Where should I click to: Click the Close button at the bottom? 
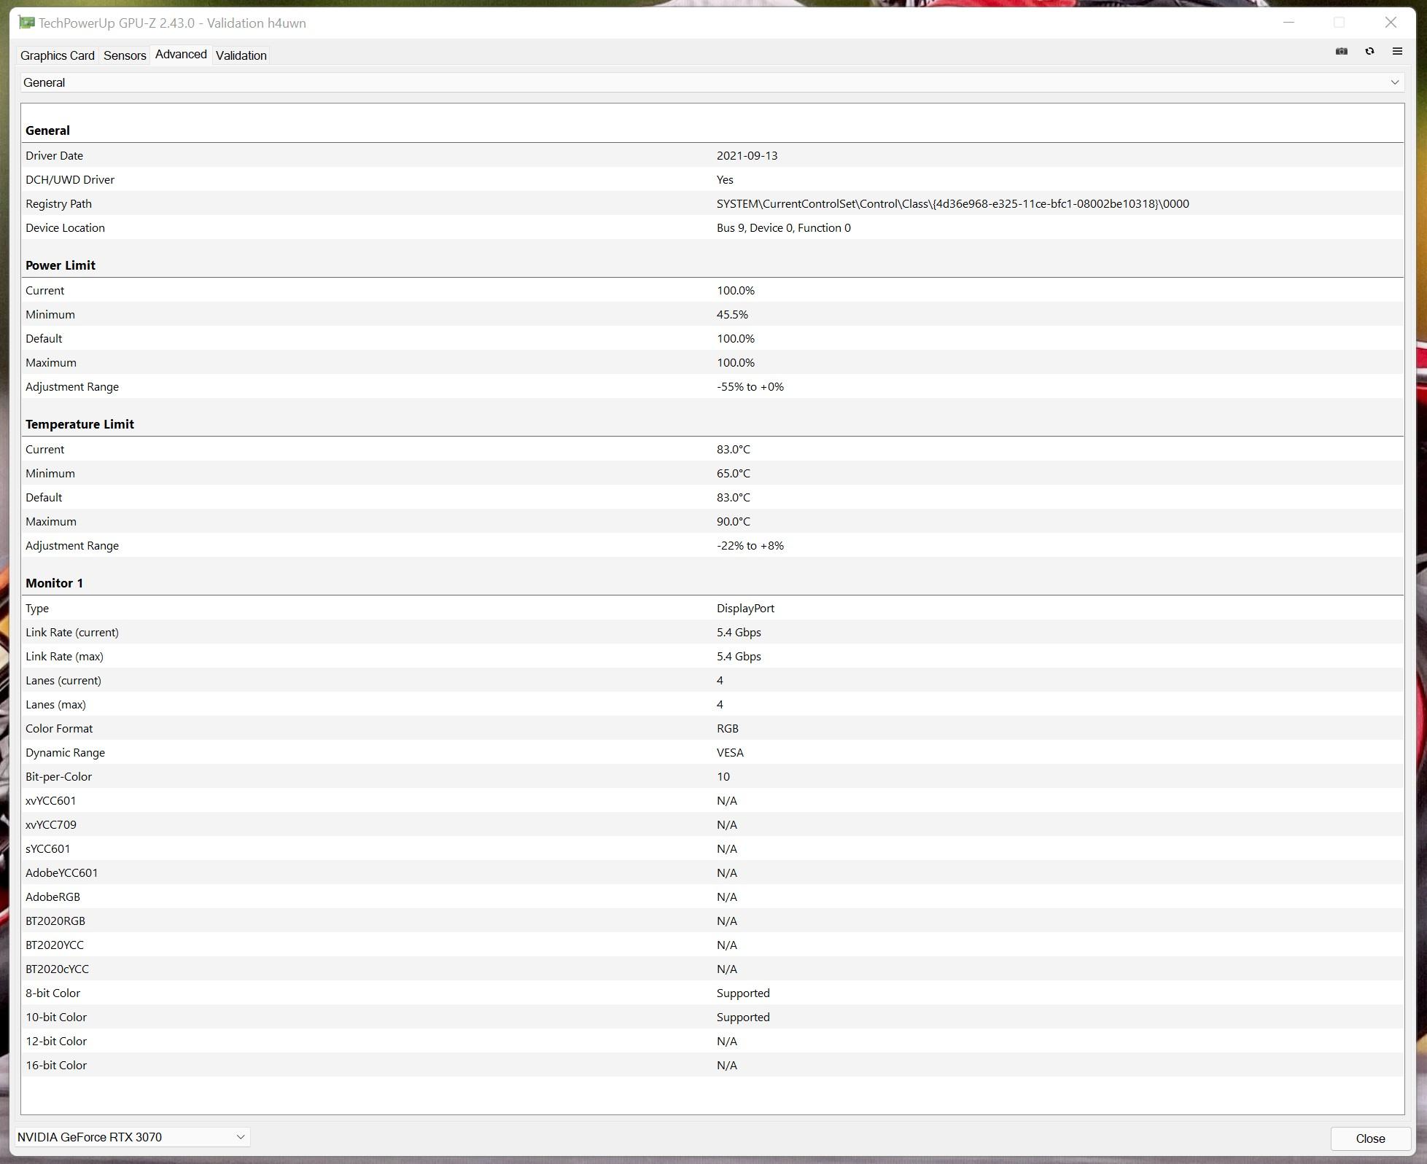pyautogui.click(x=1370, y=1138)
